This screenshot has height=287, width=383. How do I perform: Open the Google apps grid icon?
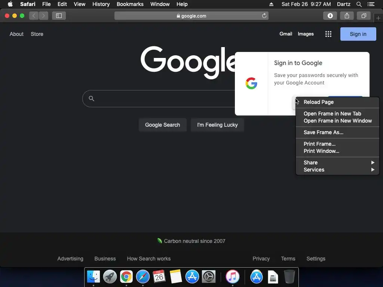tap(328, 34)
